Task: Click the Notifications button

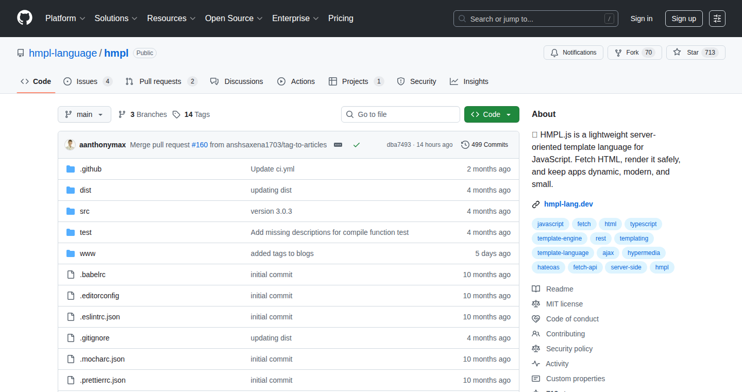Action: (574, 53)
